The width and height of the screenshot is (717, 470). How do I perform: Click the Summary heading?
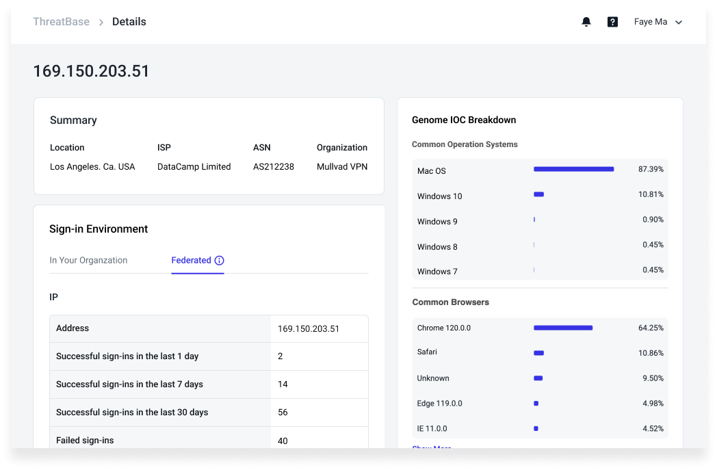tap(73, 120)
